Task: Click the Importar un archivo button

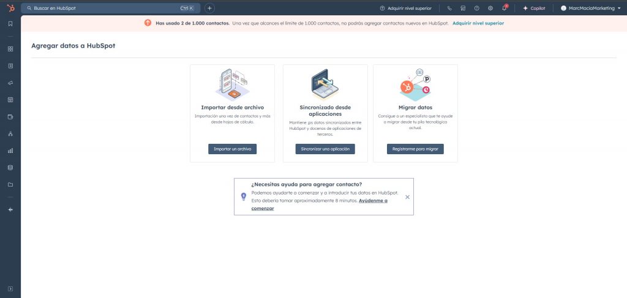Action: point(232,149)
